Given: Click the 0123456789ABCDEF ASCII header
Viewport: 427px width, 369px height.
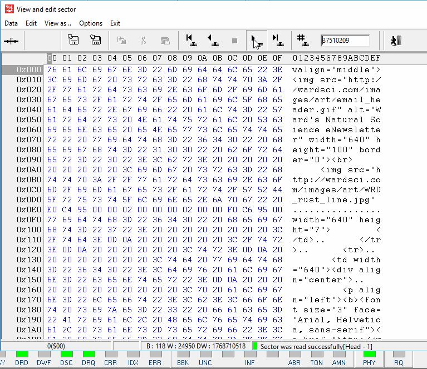Looking at the screenshot, I should [x=337, y=58].
